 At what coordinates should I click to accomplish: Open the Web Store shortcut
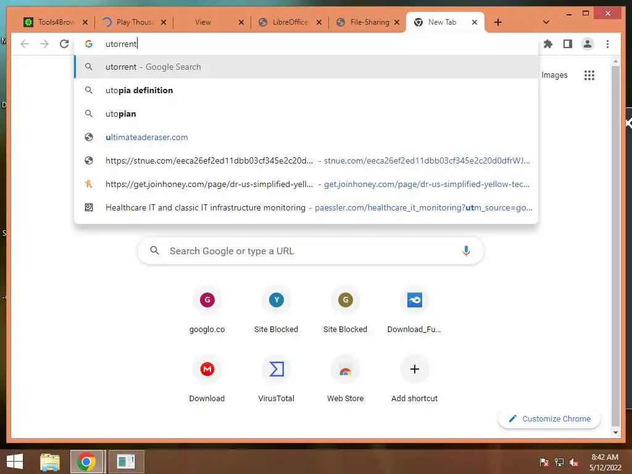(346, 369)
